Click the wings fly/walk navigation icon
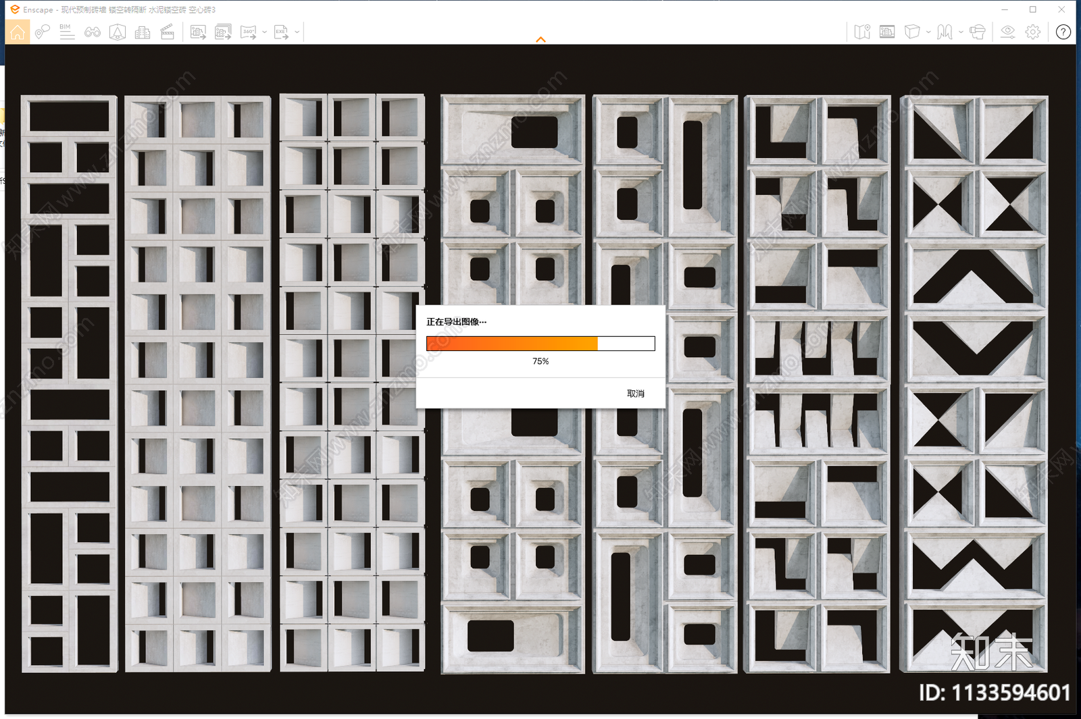Screen dimensions: 1081x719 click(945, 32)
